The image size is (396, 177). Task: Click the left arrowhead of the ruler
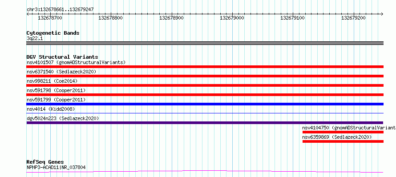tap(28, 14)
